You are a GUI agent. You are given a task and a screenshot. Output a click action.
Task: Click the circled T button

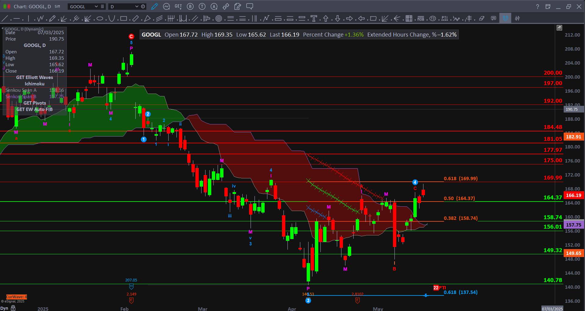pyautogui.click(x=202, y=6)
